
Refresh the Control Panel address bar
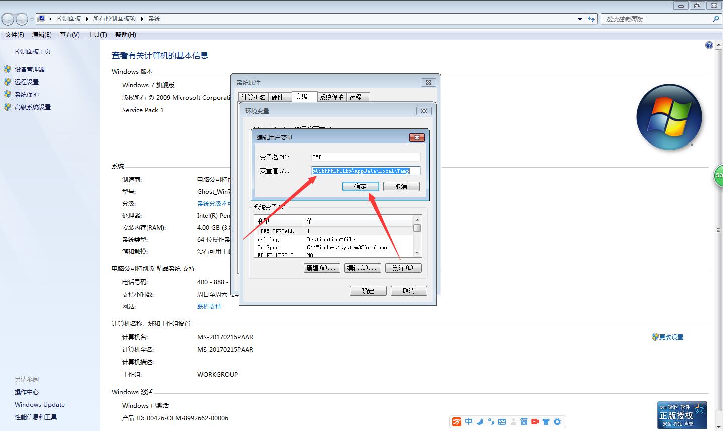point(591,19)
